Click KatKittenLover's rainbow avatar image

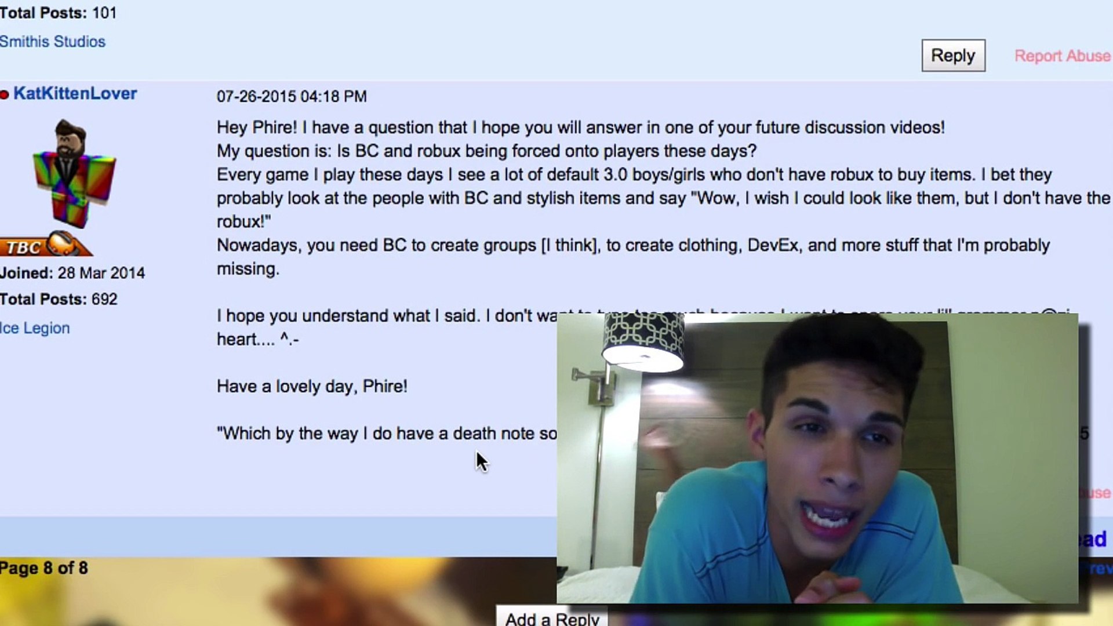click(74, 173)
